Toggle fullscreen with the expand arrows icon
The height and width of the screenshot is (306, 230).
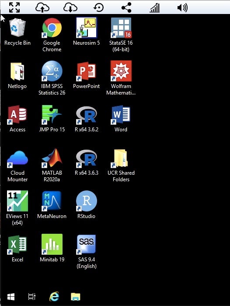pyautogui.click(x=14, y=7)
